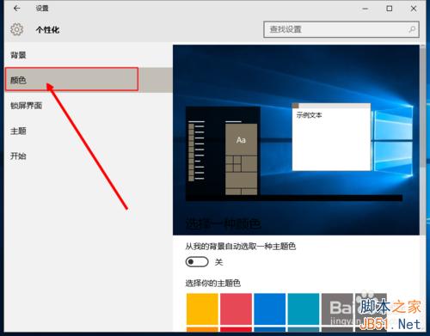Click the 选择你的主题色 label
Image resolution: width=430 pixels, height=336 pixels.
coord(212,284)
